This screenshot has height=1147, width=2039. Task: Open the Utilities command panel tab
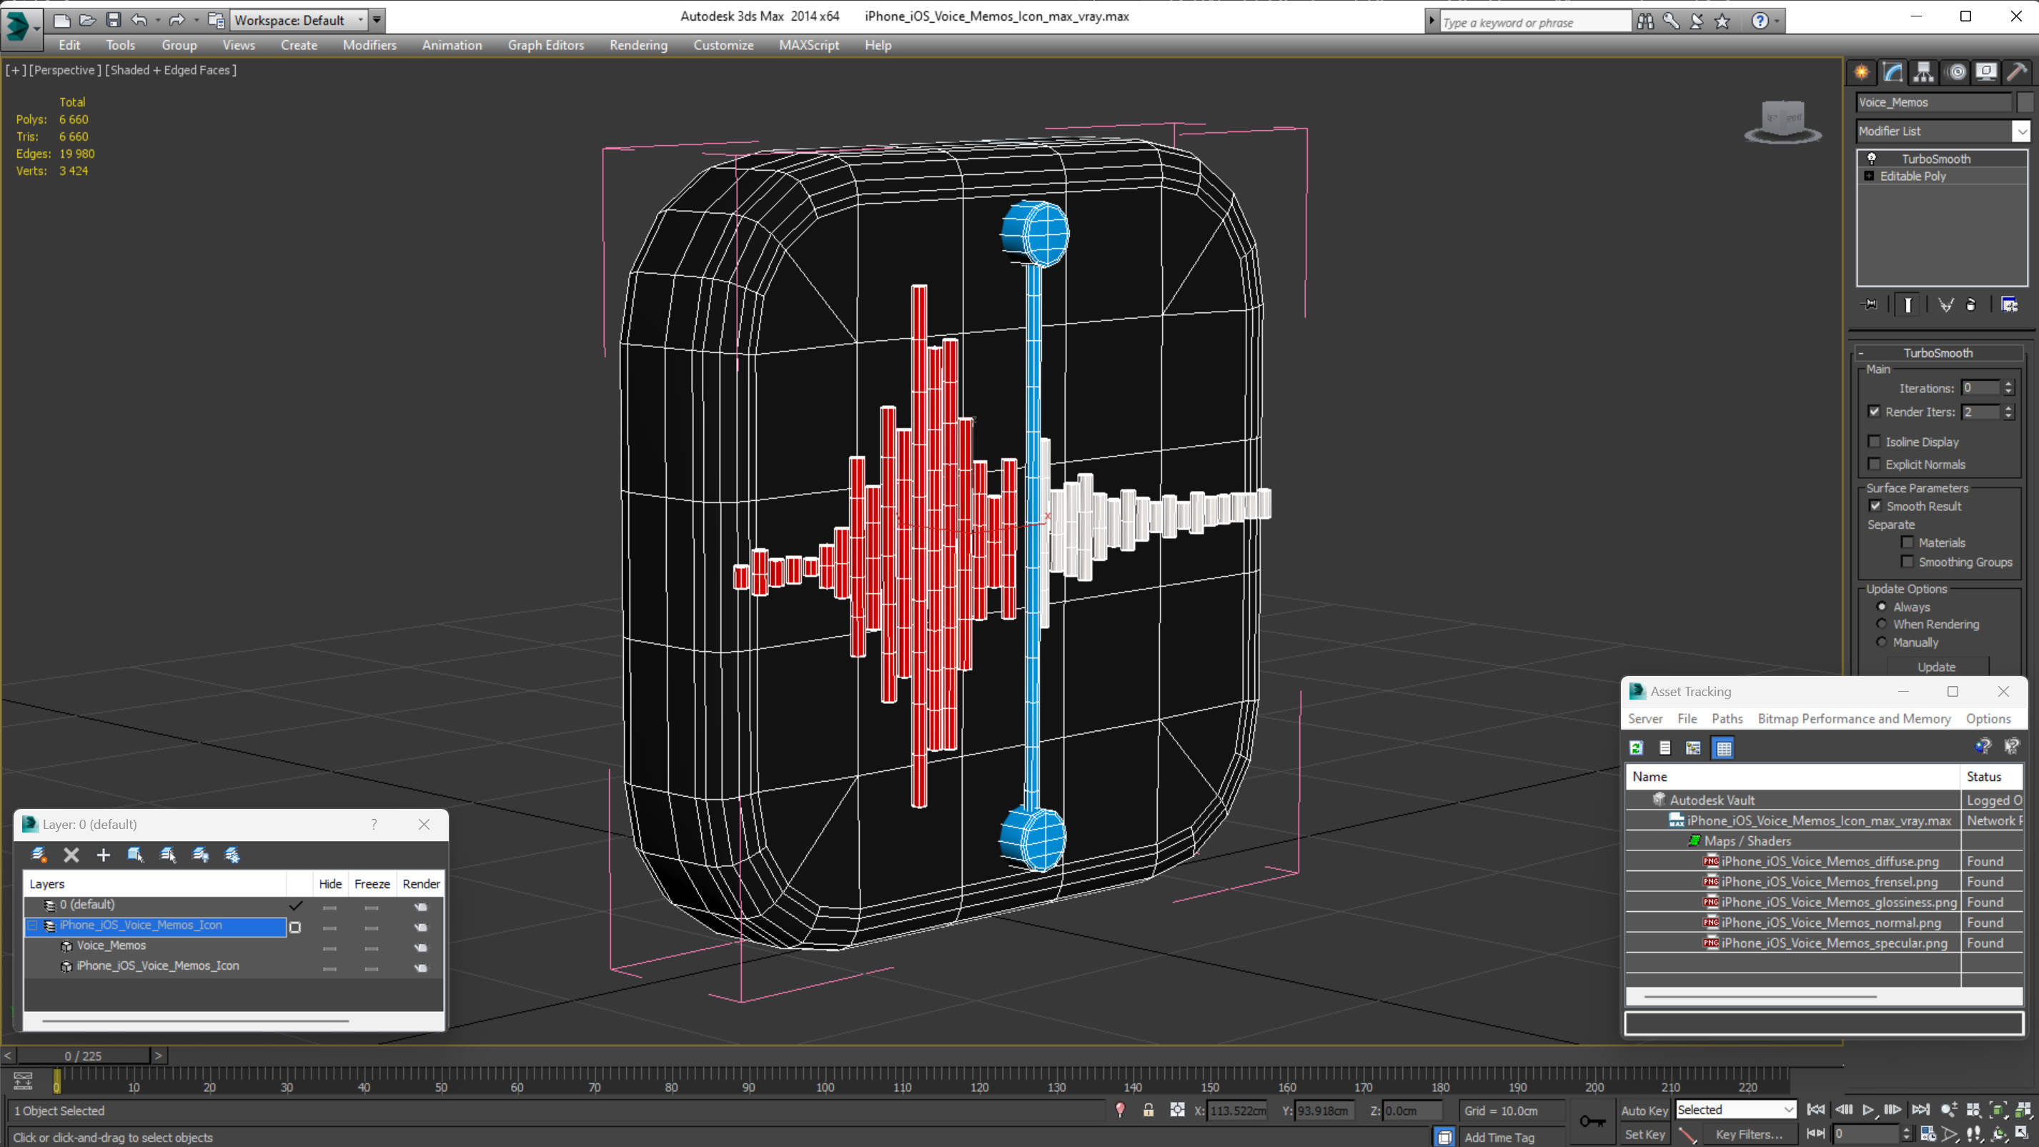point(2017,72)
